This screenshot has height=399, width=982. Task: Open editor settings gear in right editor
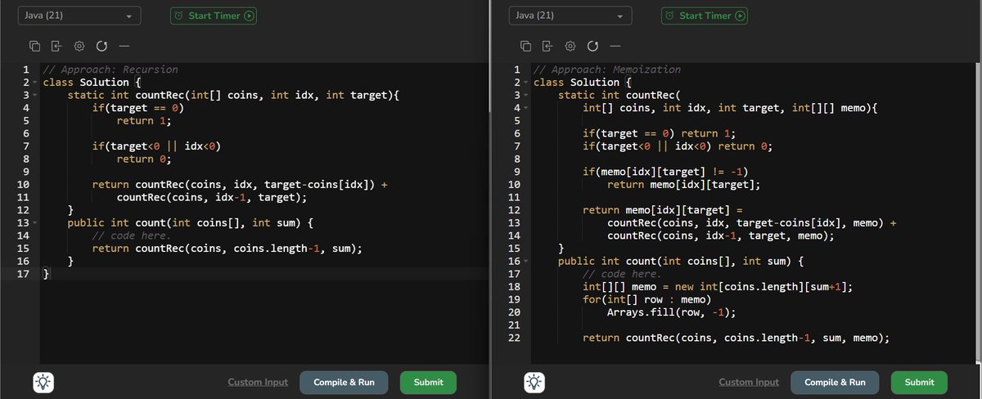pyautogui.click(x=570, y=46)
